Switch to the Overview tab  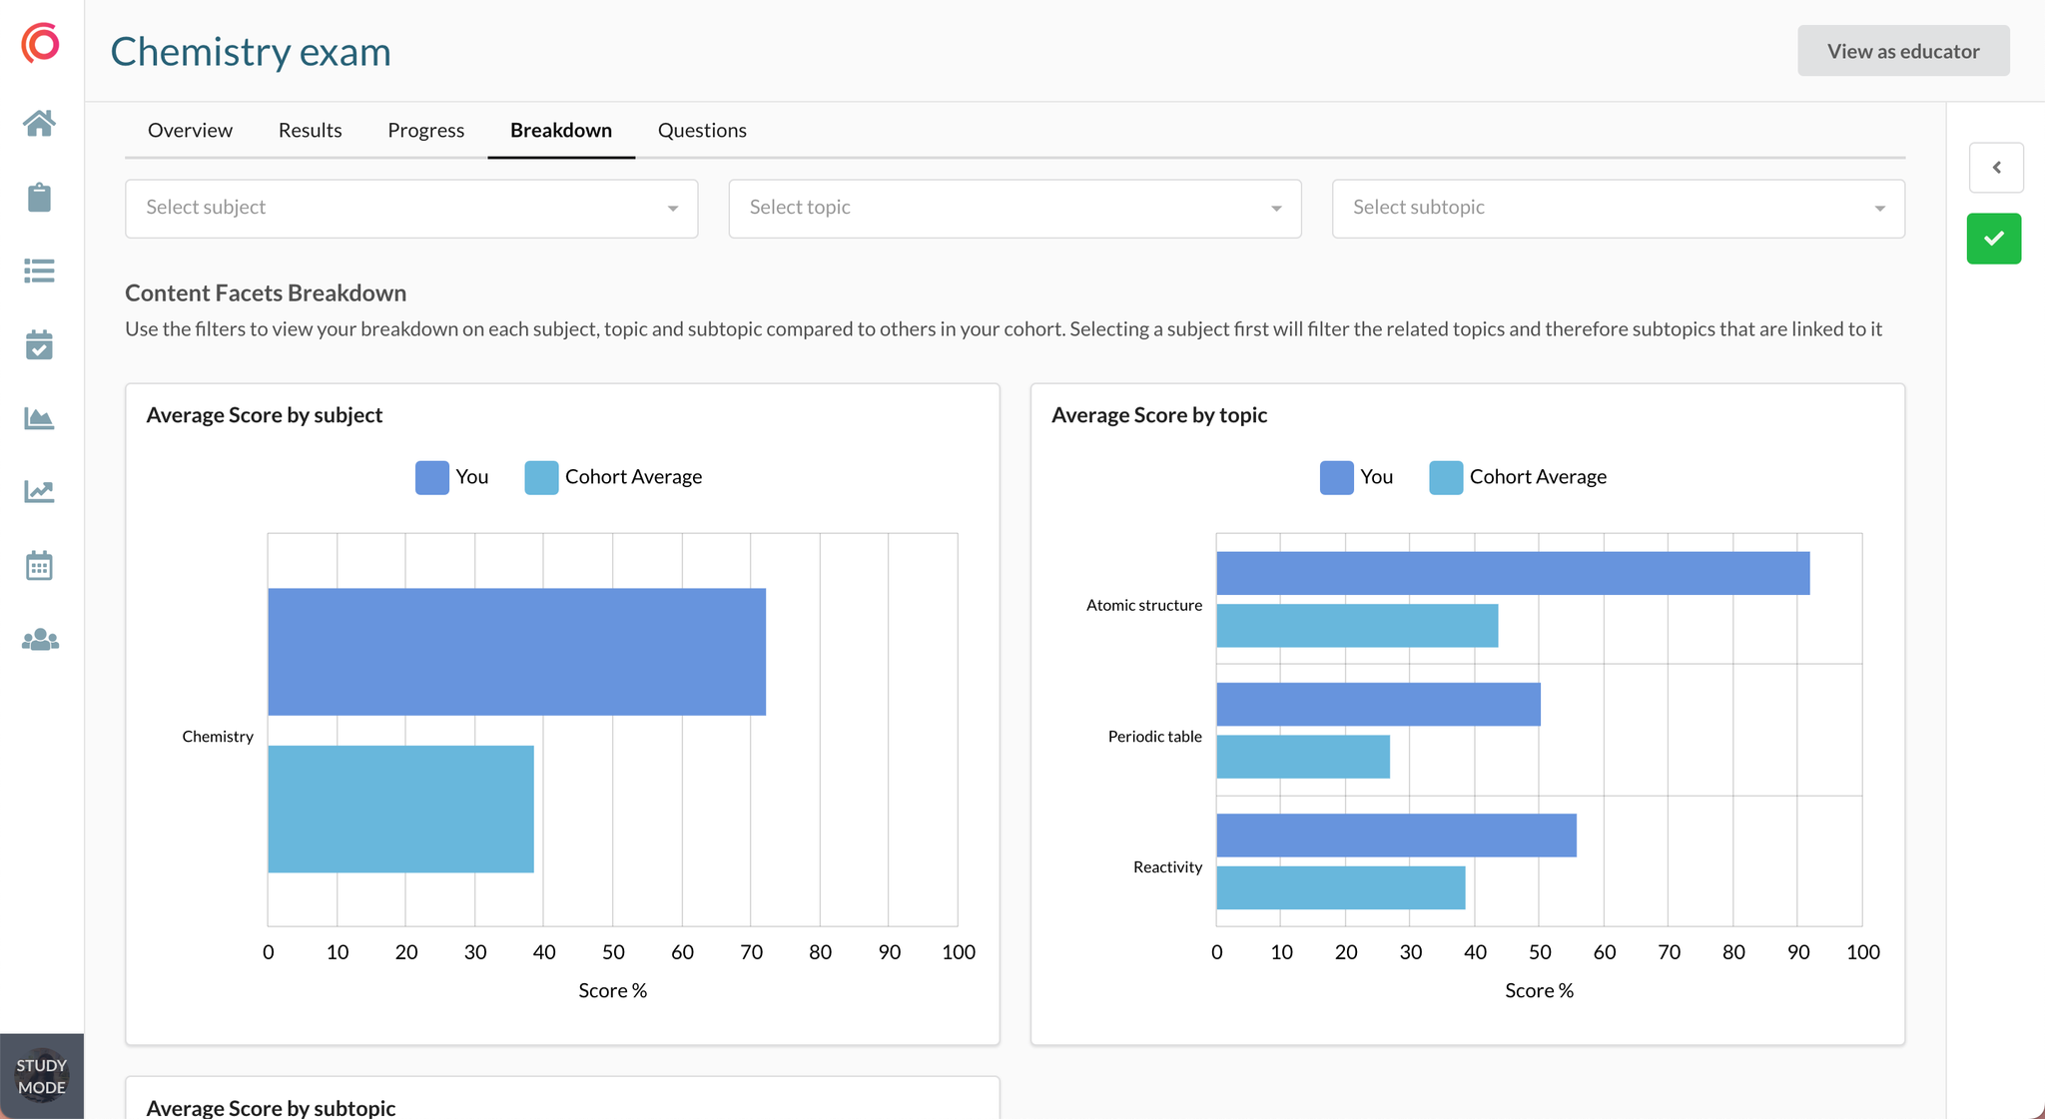[x=190, y=131]
